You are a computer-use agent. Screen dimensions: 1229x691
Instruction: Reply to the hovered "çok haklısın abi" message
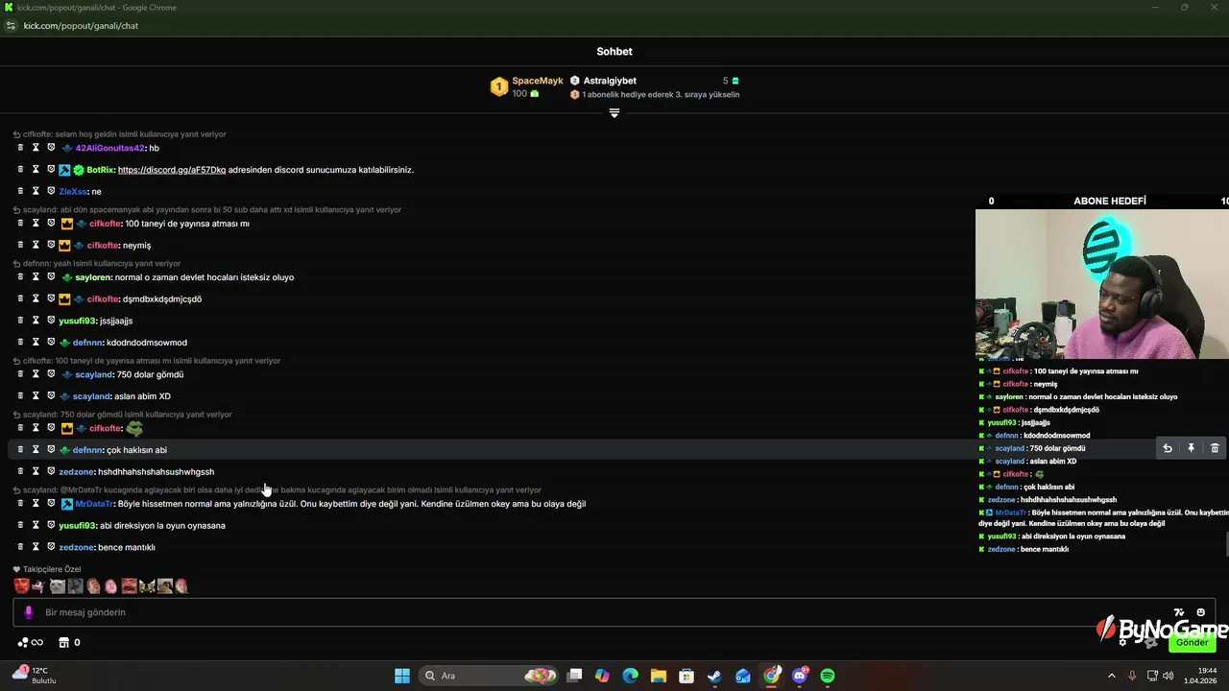click(1168, 448)
